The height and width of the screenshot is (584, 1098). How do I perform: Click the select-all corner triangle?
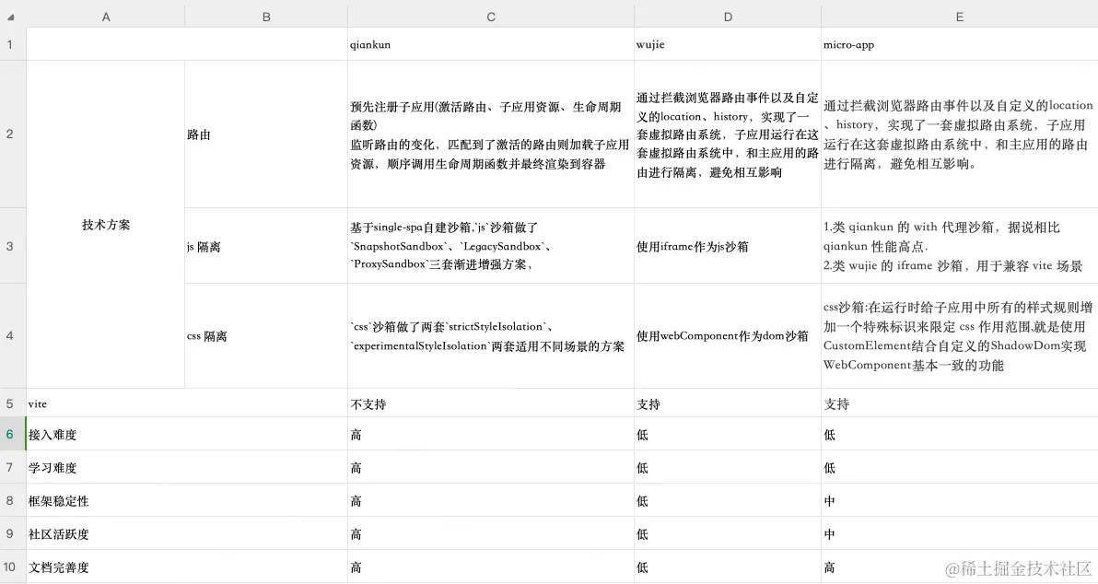point(10,17)
